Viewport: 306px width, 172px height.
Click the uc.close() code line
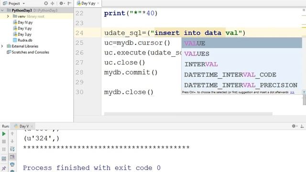[124, 63]
